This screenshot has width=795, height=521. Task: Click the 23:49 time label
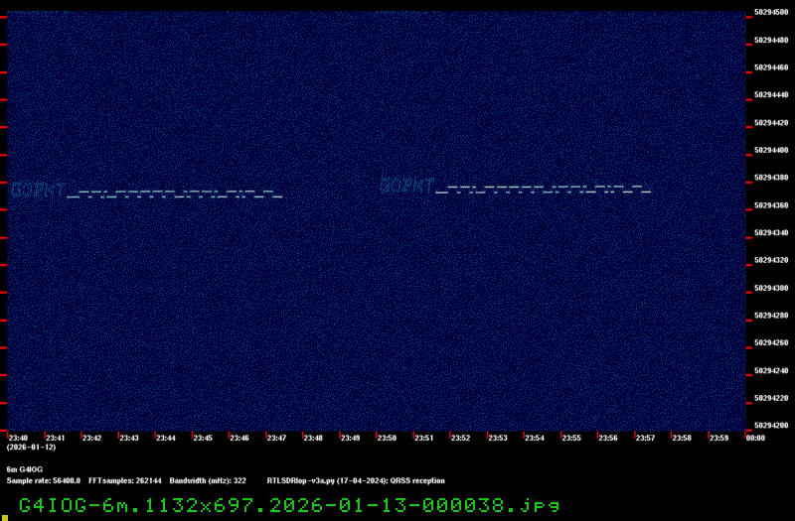point(351,438)
